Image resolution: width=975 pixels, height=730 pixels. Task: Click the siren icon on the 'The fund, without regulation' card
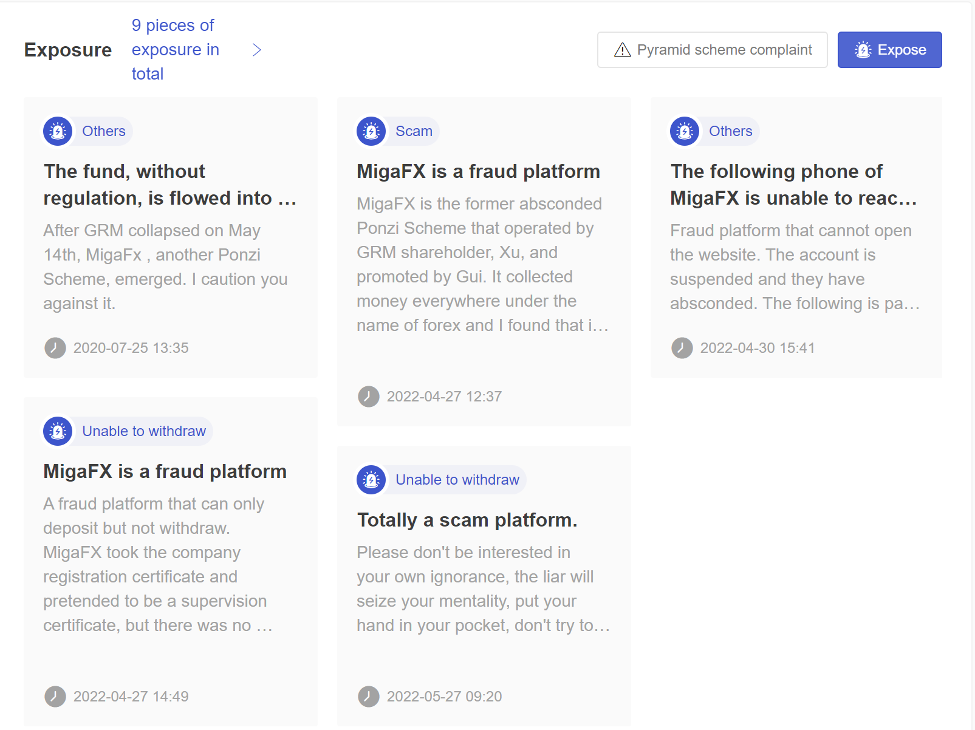tap(58, 131)
